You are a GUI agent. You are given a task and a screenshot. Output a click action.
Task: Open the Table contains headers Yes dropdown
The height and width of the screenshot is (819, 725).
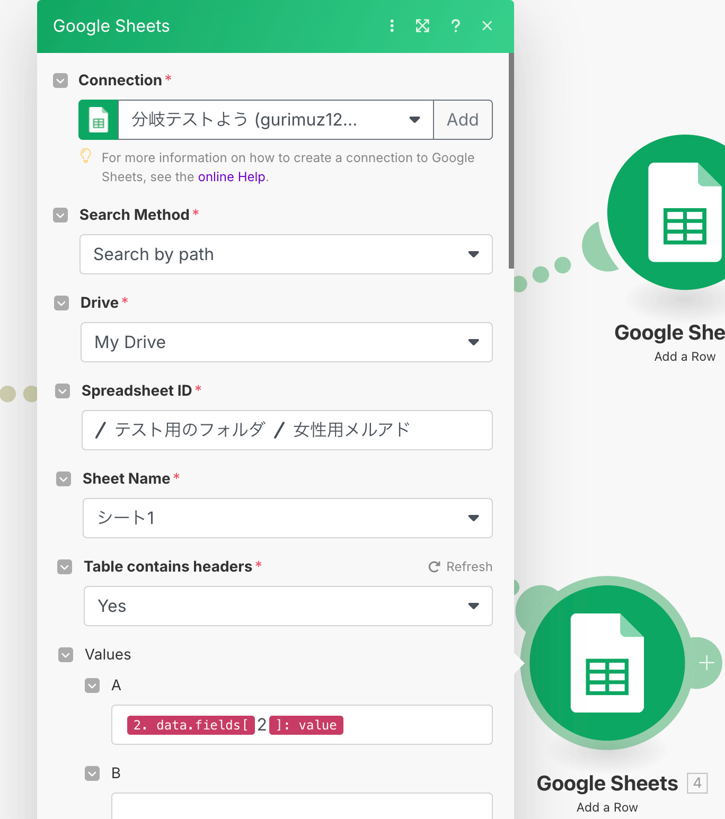coord(288,606)
